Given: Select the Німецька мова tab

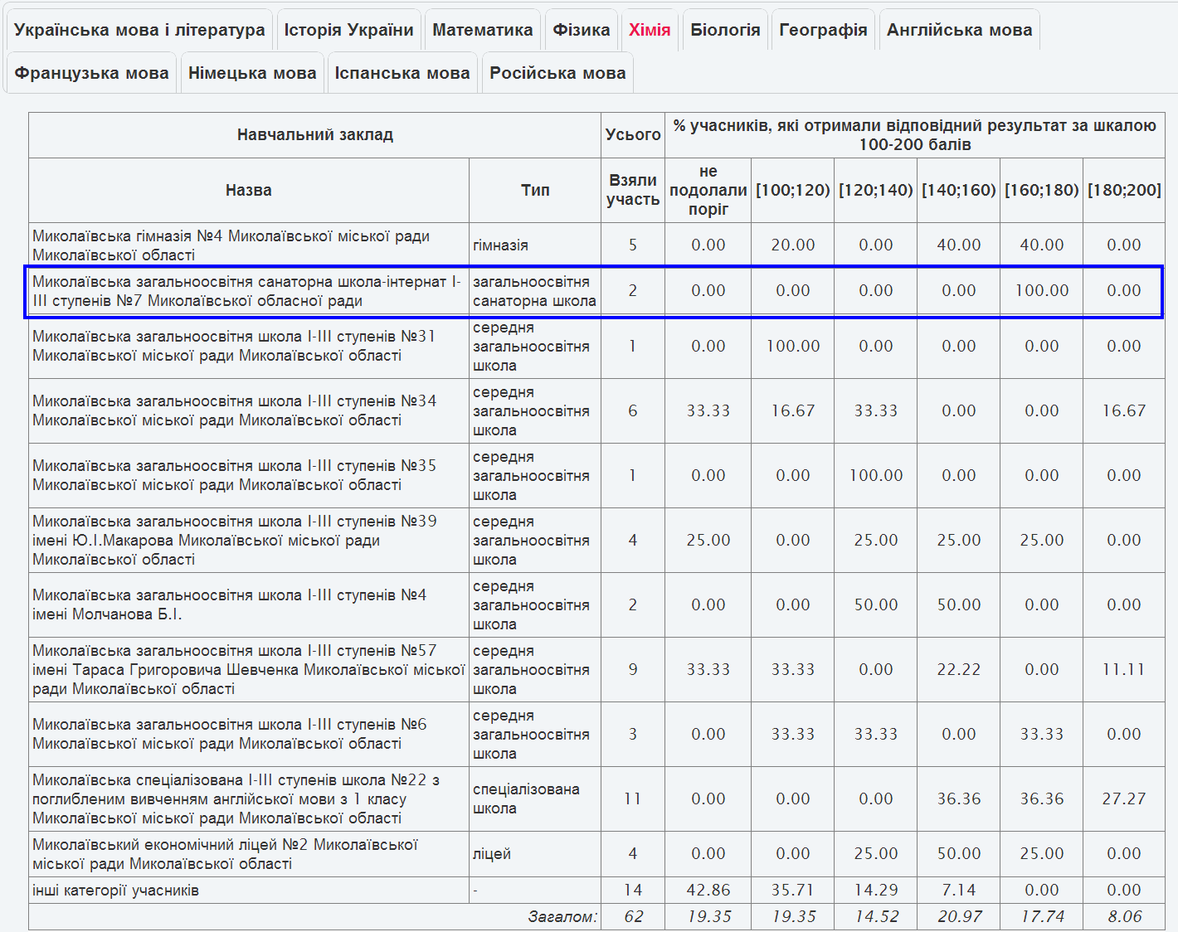Looking at the screenshot, I should click(x=252, y=73).
